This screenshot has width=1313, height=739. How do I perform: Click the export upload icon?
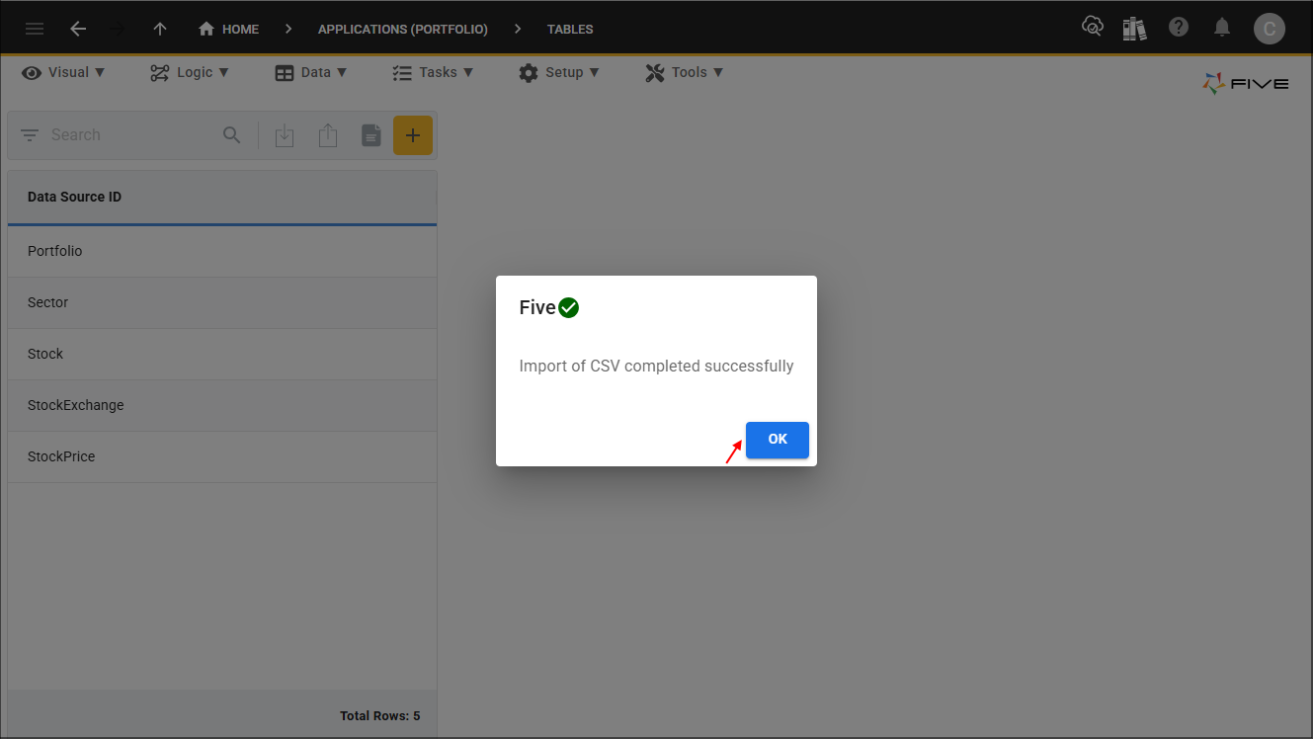tap(328, 135)
